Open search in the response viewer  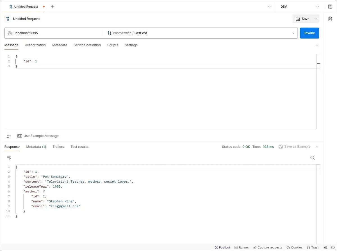313,158
